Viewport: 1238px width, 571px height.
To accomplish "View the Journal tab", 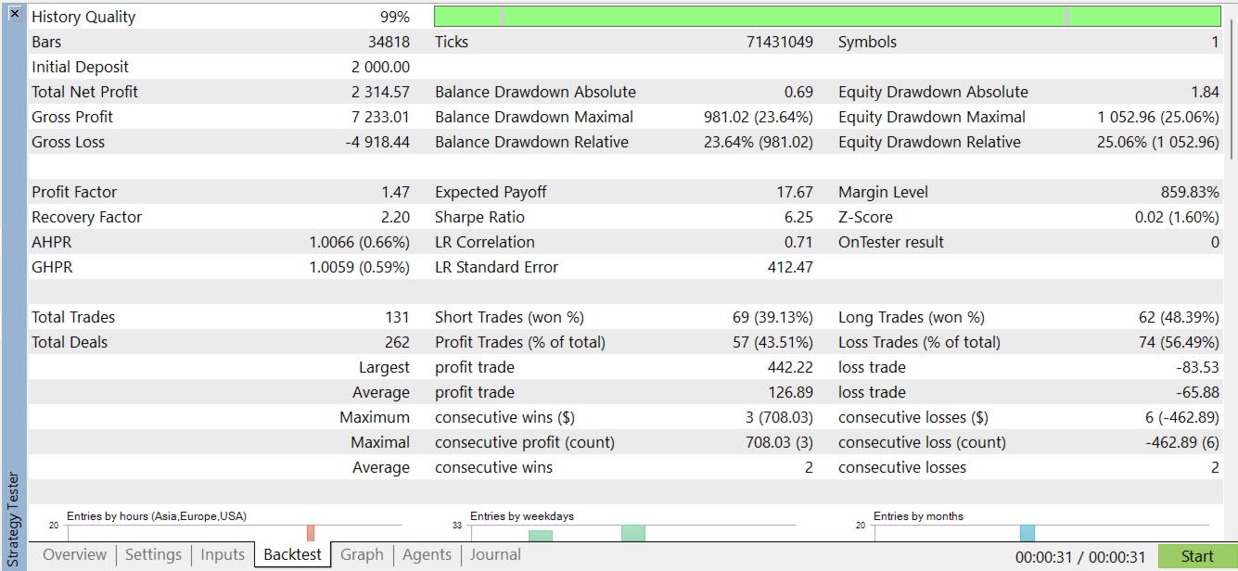I will coord(495,555).
